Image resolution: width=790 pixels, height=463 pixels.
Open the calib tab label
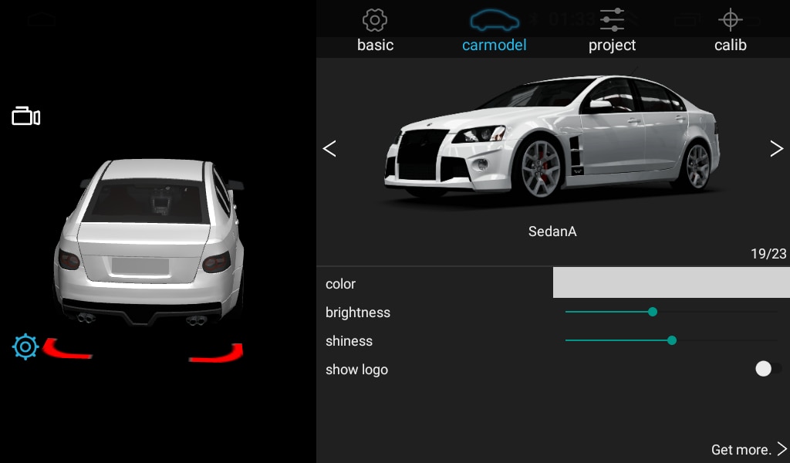730,46
